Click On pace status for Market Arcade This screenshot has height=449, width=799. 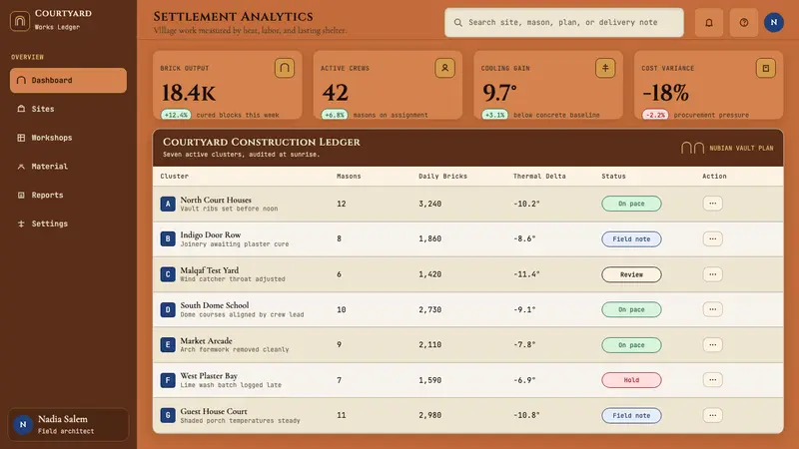coord(631,344)
